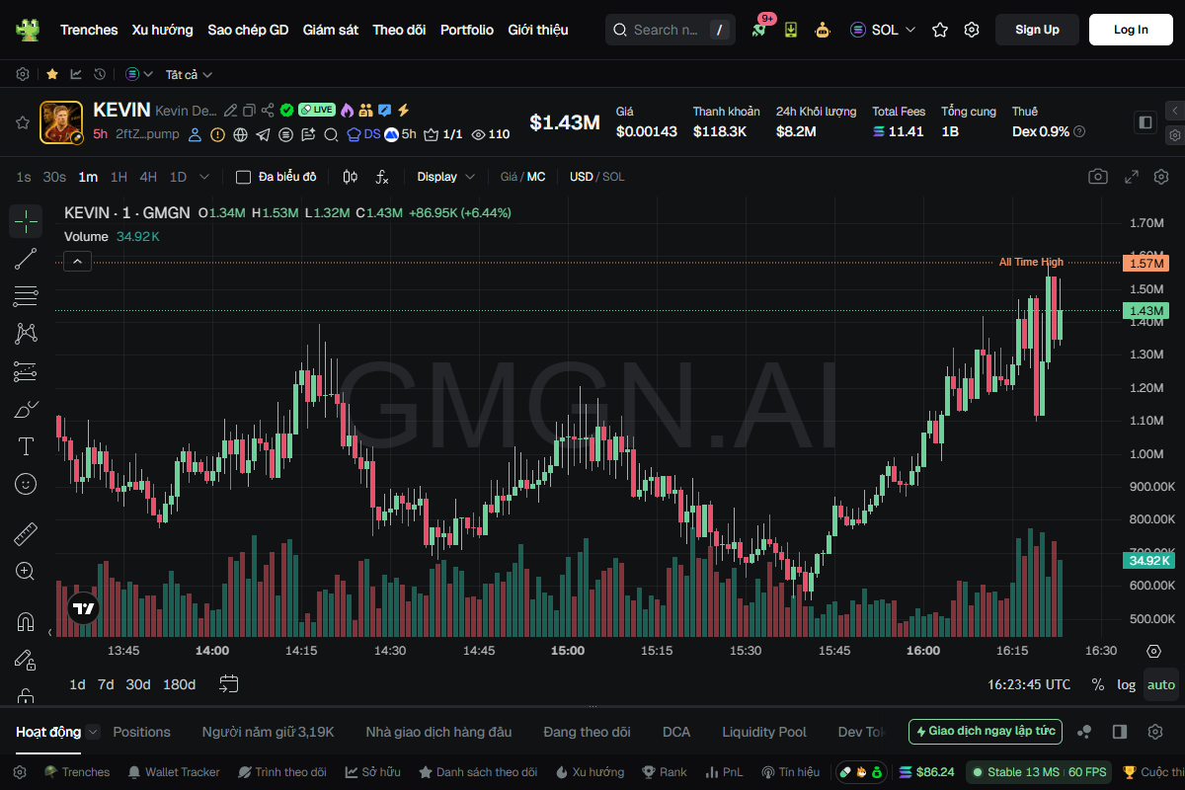The image size is (1185, 790).
Task: Toggle auto scale
Action: (x=1161, y=684)
